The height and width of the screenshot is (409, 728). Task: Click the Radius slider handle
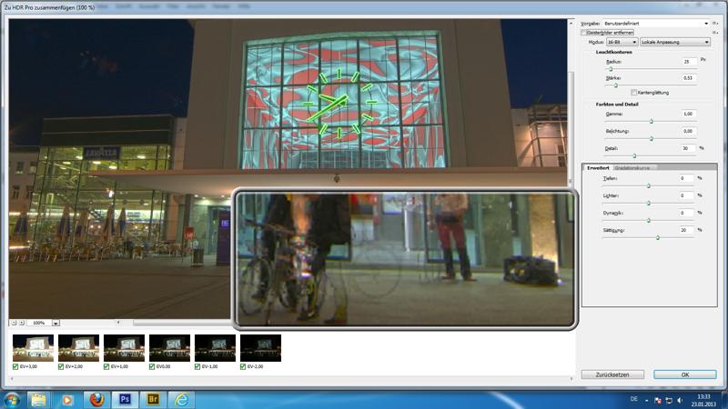pos(611,69)
